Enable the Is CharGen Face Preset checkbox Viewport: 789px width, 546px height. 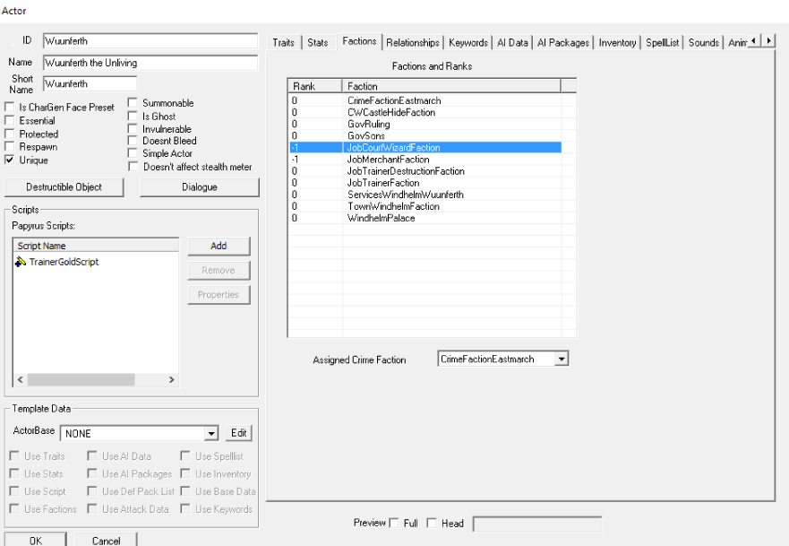[x=9, y=107]
